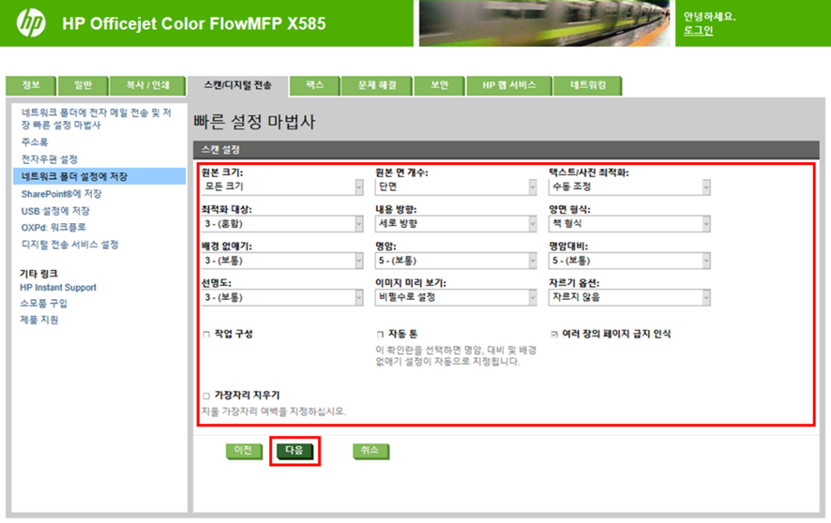Image resolution: width=831 pixels, height=523 pixels.
Task: Switch to the 일반 tab
Action: point(83,85)
